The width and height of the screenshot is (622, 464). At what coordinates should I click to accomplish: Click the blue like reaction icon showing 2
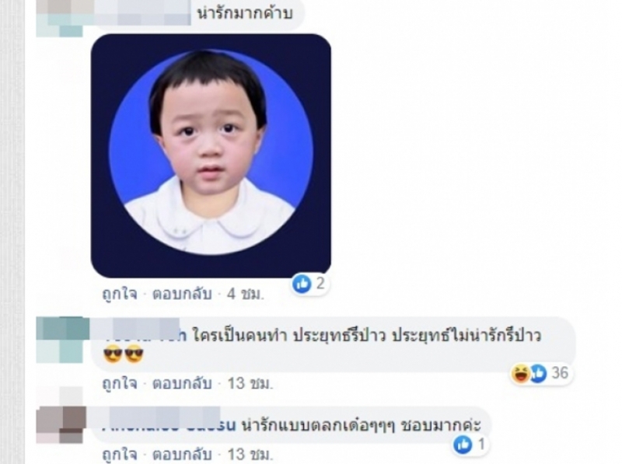(302, 284)
